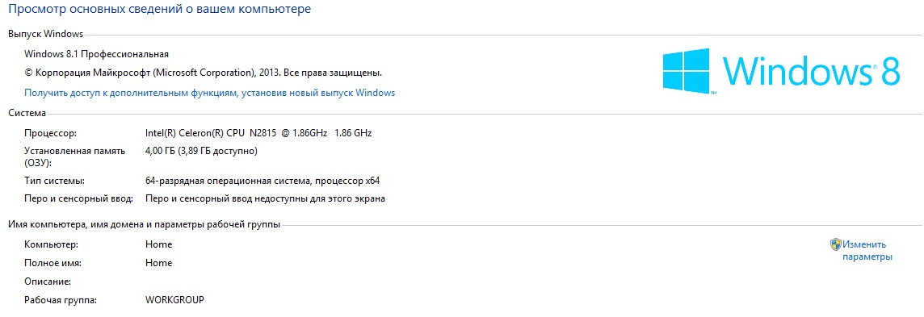Select the Intel Celeron N2815 processor value

tap(258, 133)
